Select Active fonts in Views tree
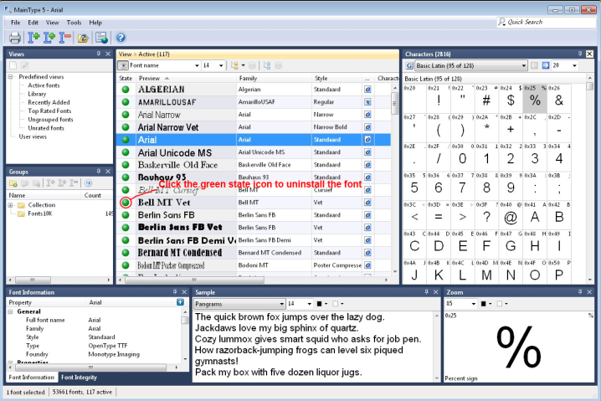 pyautogui.click(x=44, y=85)
